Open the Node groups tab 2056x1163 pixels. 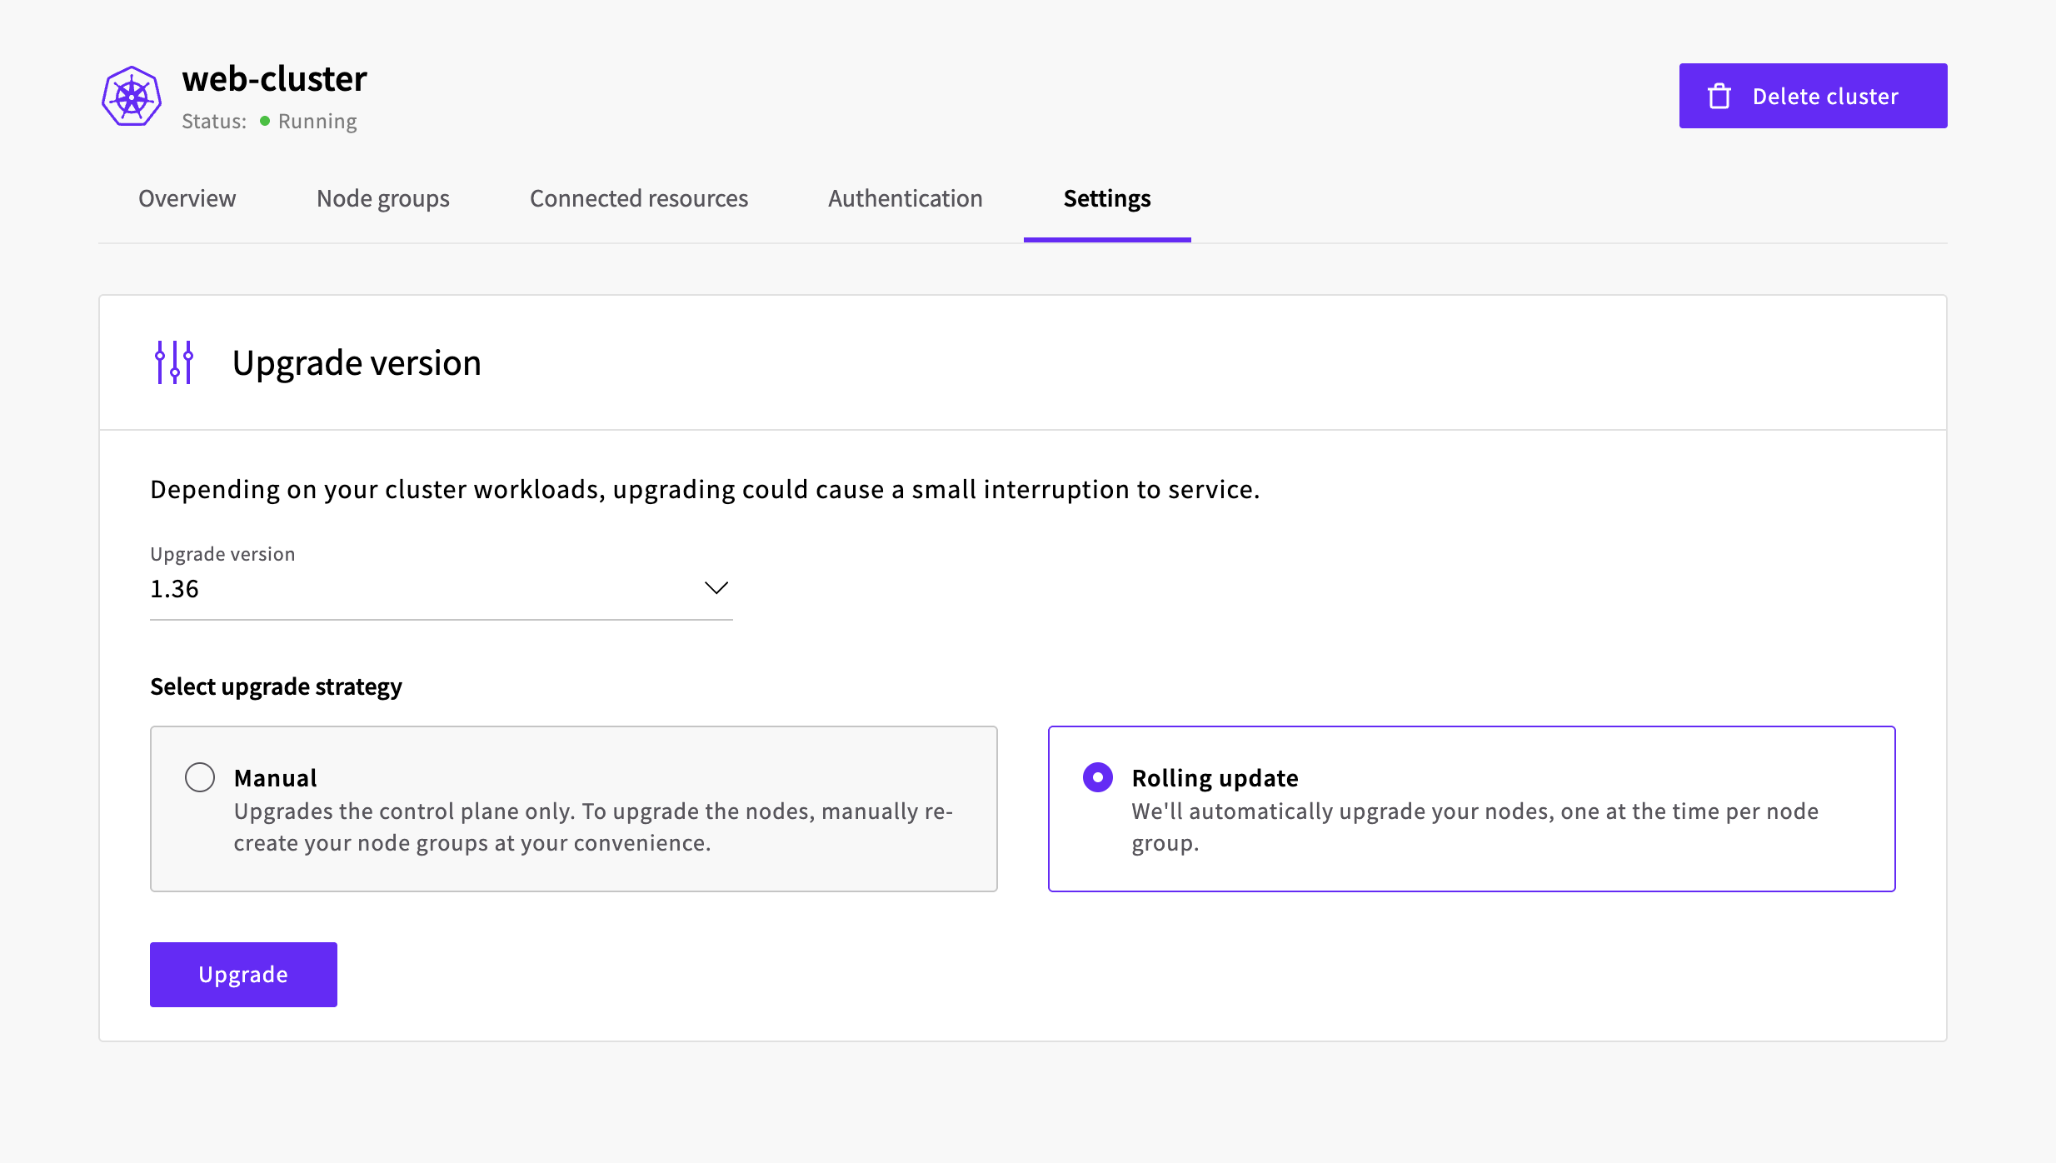[383, 198]
